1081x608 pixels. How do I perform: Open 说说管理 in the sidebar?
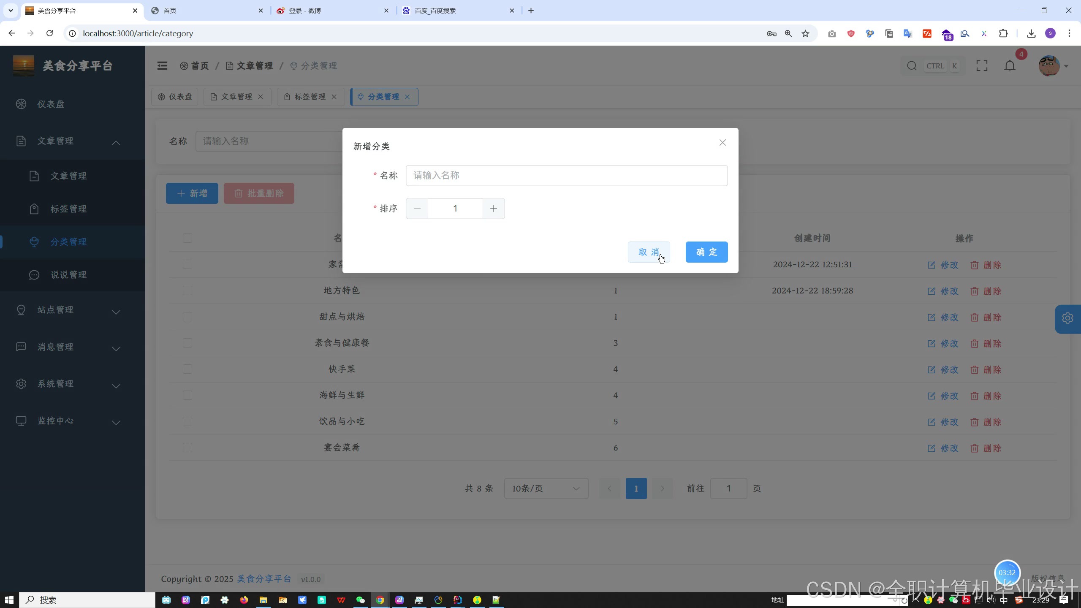point(68,275)
